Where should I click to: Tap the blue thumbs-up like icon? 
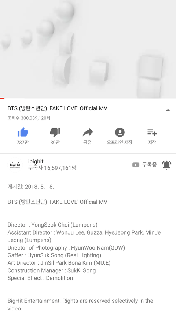tap(23, 132)
